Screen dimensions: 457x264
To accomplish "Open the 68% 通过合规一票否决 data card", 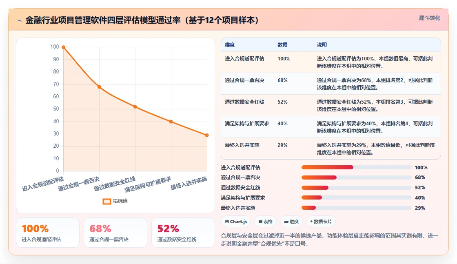I will [115, 233].
